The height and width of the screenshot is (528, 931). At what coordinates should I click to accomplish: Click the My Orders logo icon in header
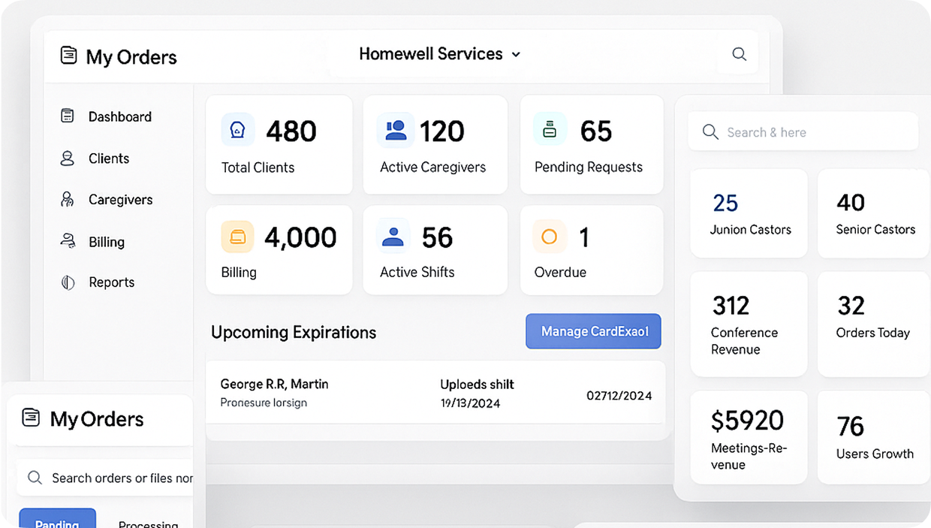[69, 56]
